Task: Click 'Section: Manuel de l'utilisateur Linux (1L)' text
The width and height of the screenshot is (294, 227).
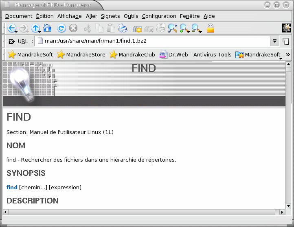Action: (x=60, y=132)
